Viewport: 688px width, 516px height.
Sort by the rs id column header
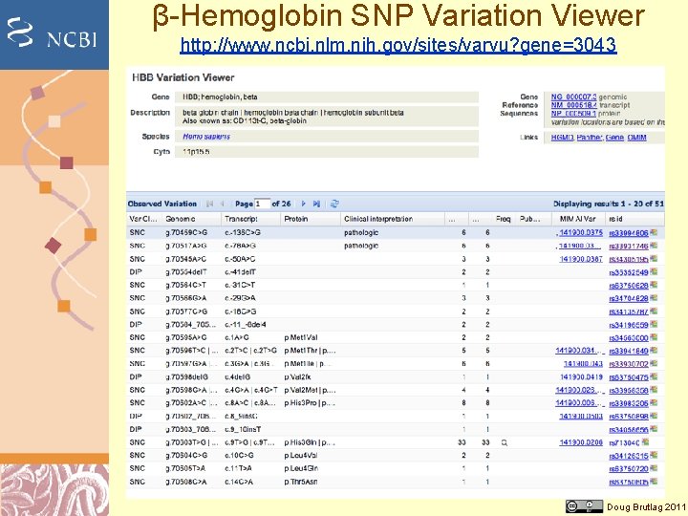click(x=634, y=219)
